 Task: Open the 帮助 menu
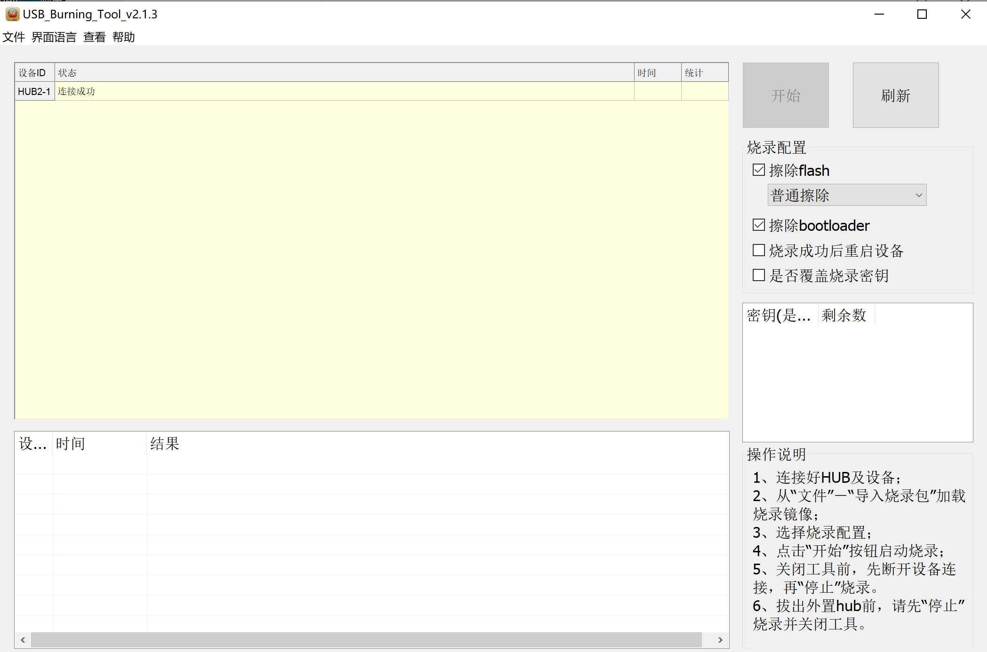coord(123,37)
